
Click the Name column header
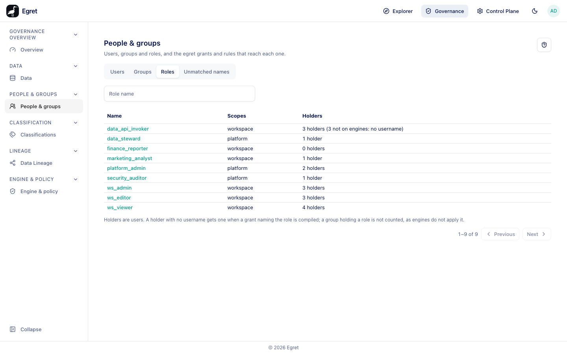115,116
